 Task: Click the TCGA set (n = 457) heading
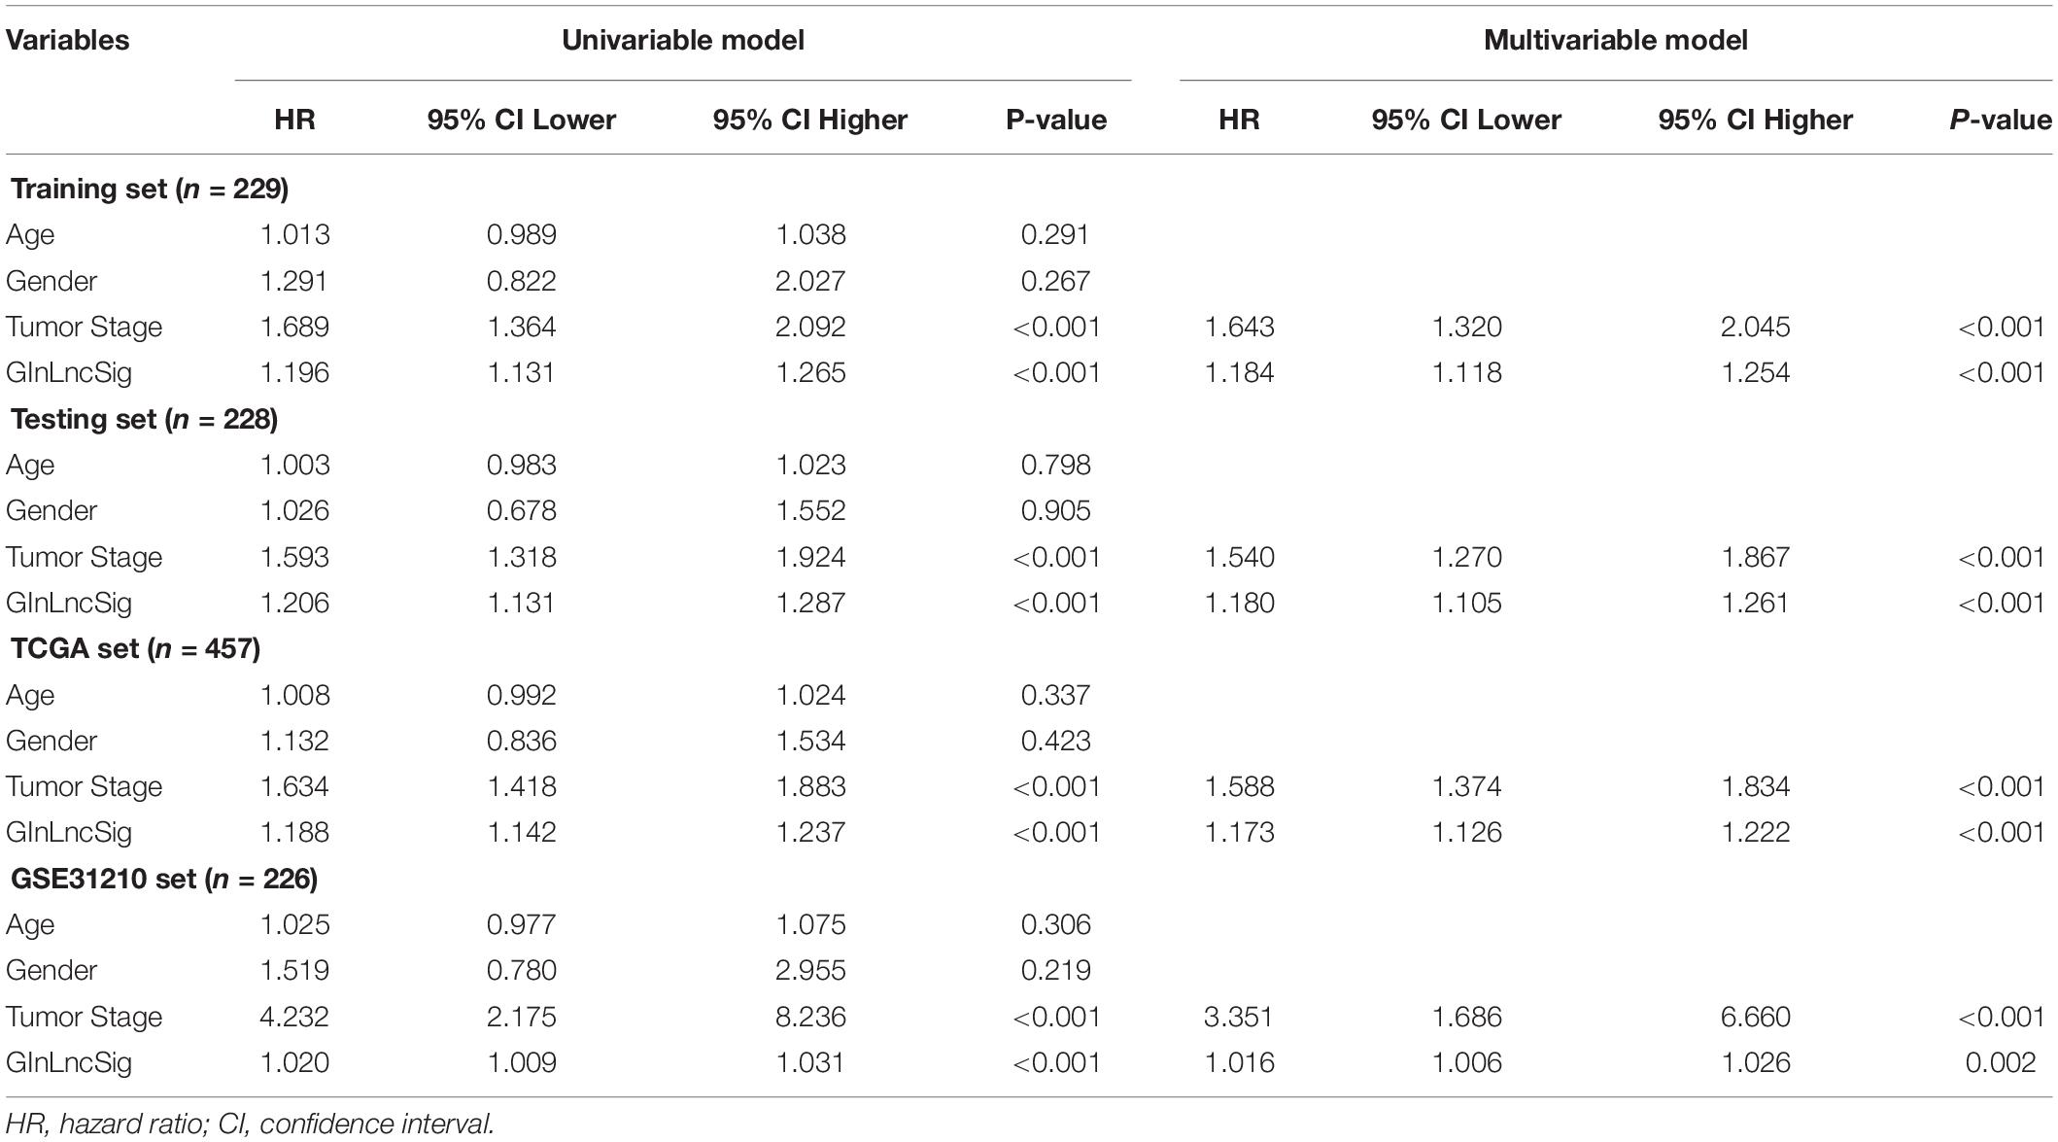135,648
